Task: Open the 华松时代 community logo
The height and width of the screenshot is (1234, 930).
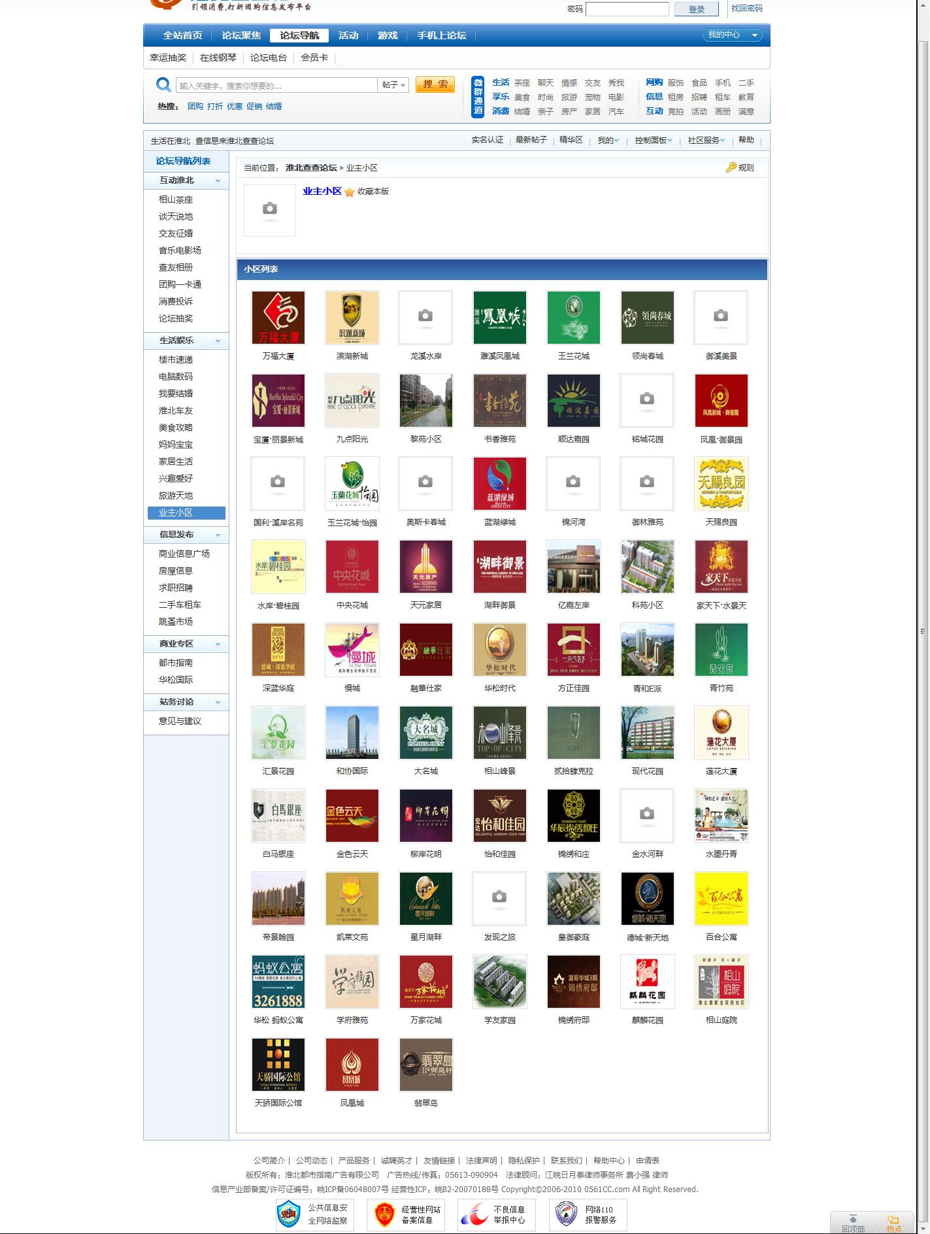Action: [x=500, y=650]
